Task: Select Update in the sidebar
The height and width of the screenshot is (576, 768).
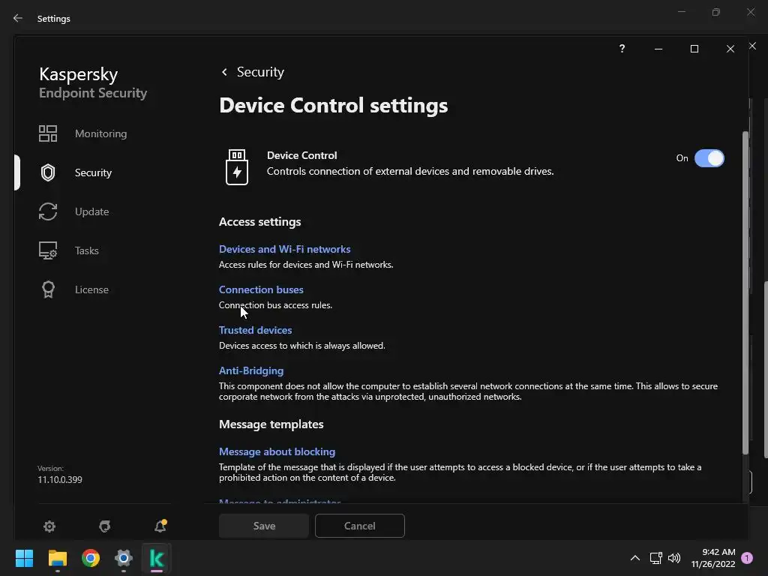Action: click(x=92, y=211)
